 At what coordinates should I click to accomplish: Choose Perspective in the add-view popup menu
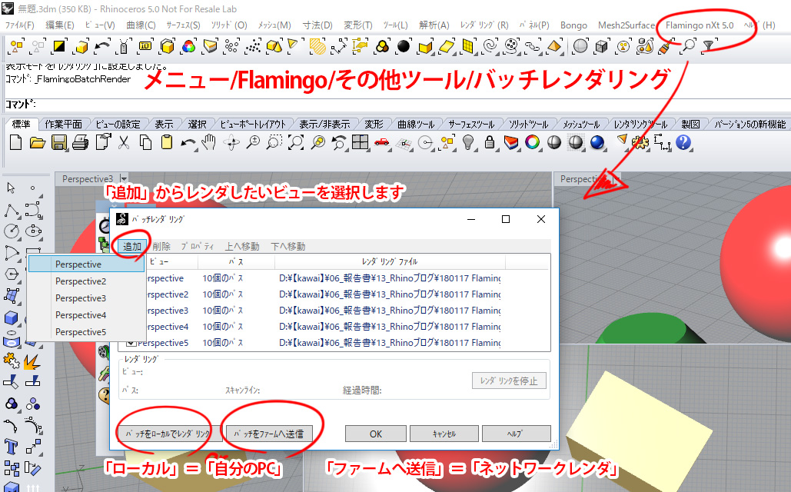point(86,264)
